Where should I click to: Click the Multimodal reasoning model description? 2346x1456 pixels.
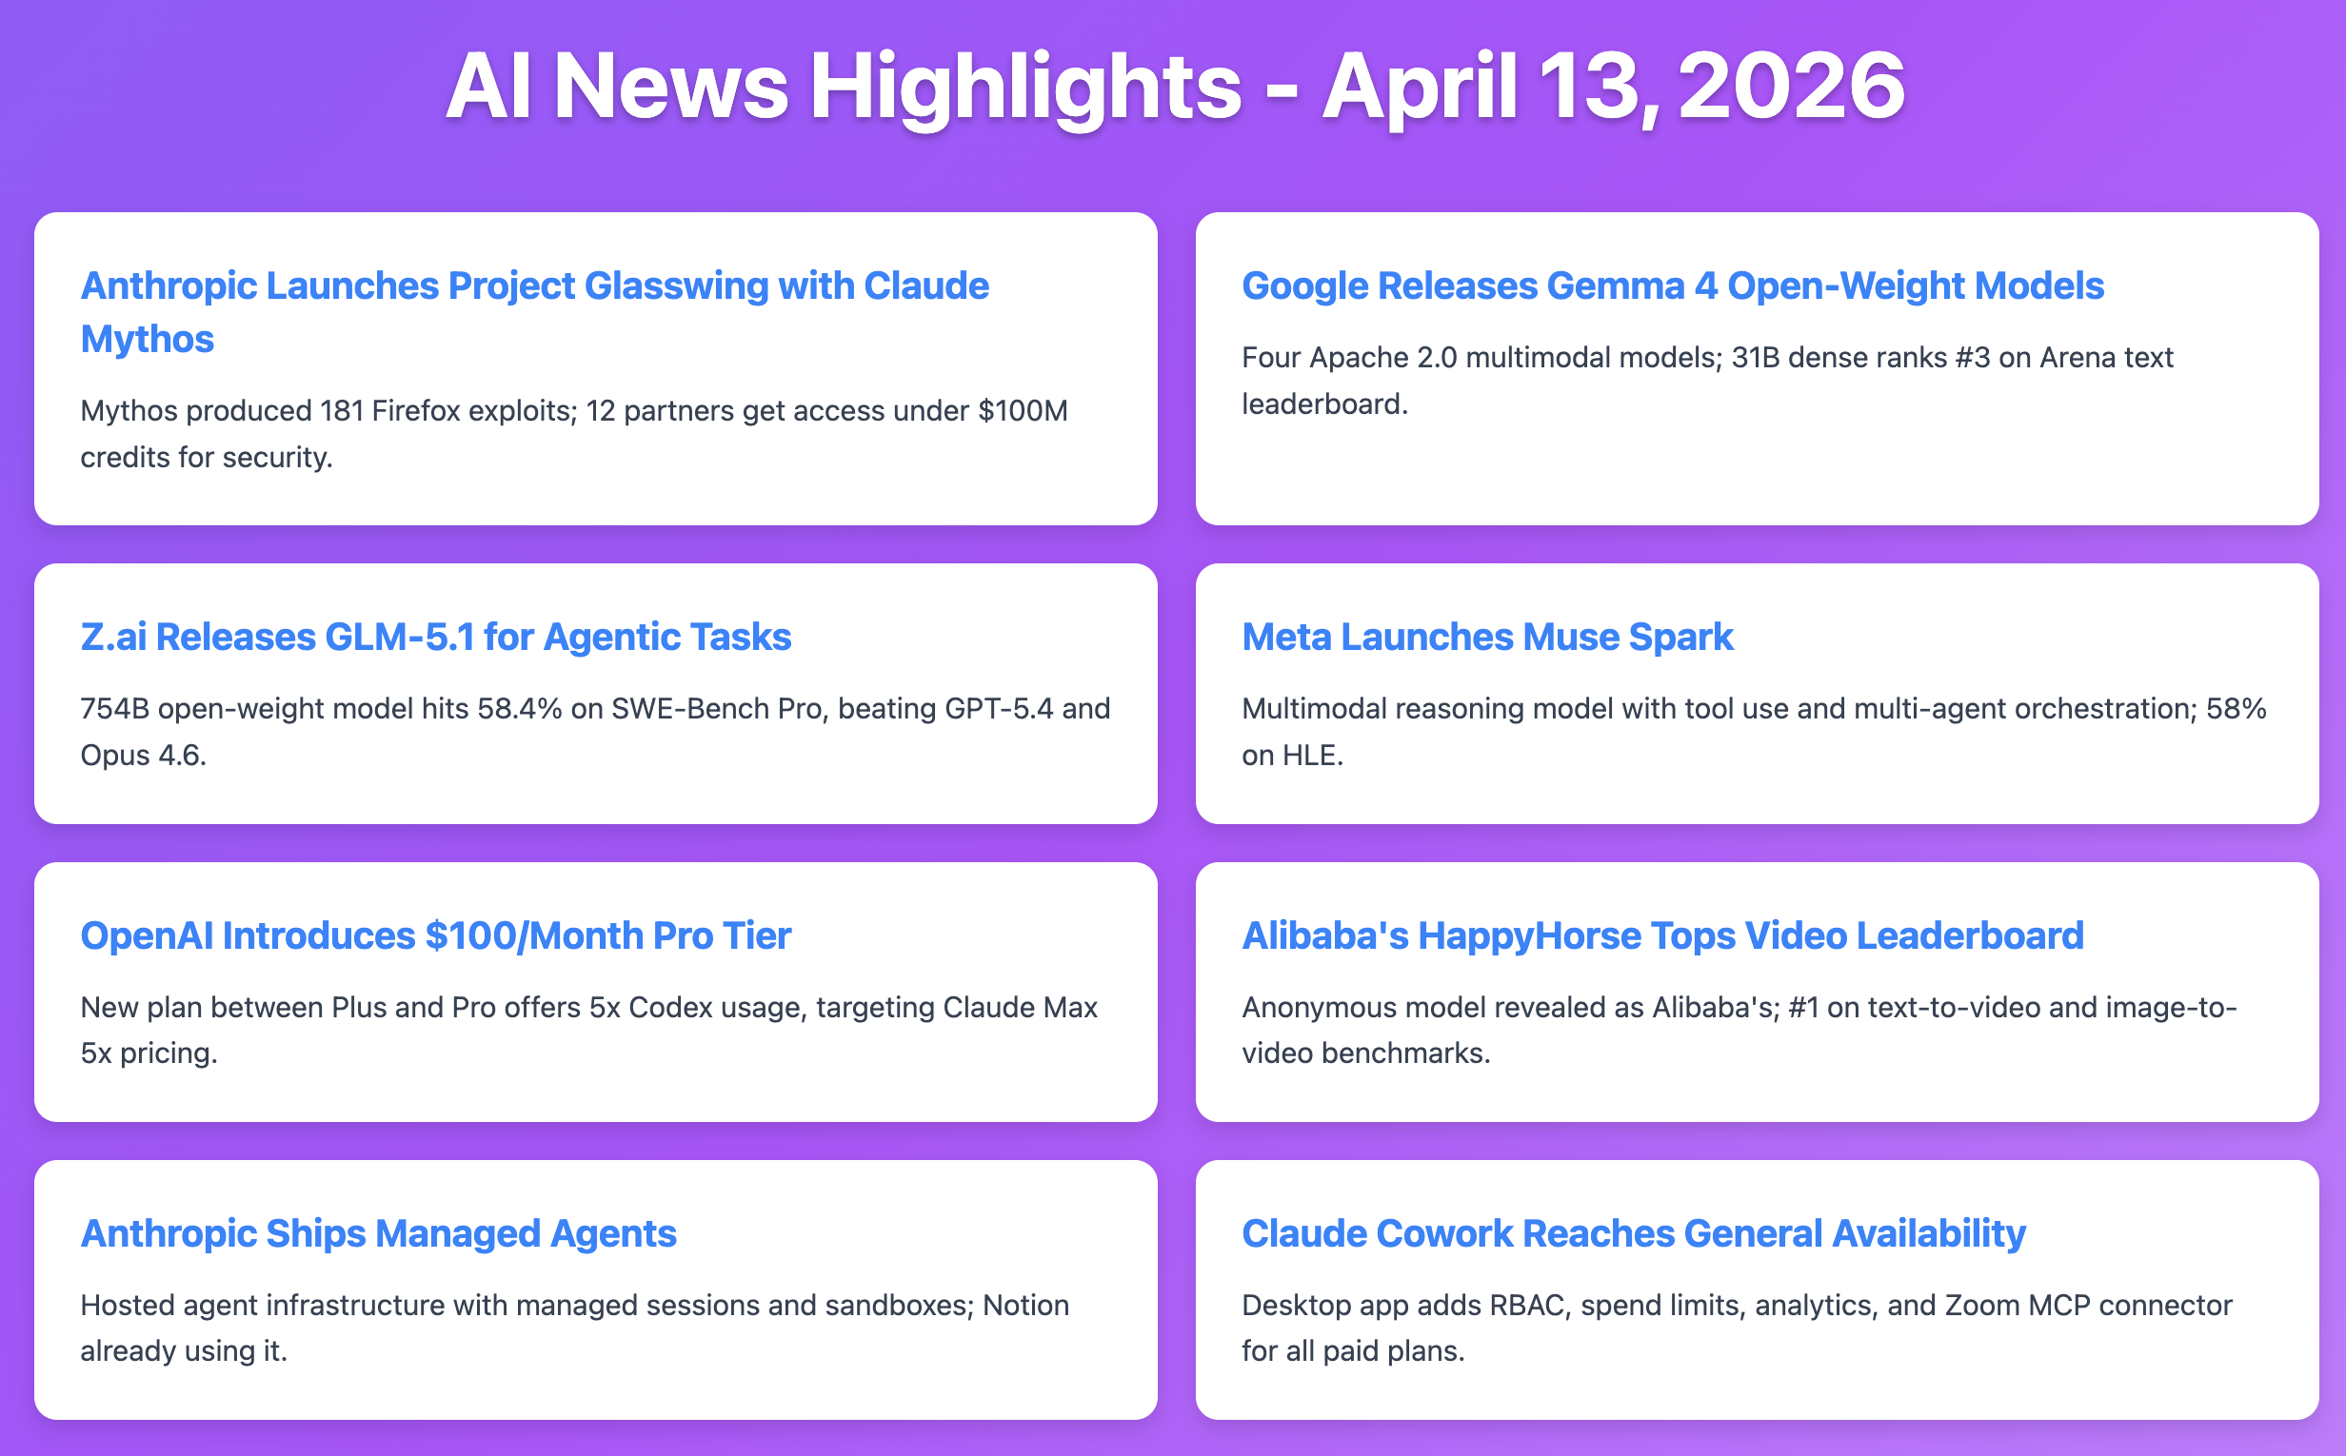click(1754, 732)
